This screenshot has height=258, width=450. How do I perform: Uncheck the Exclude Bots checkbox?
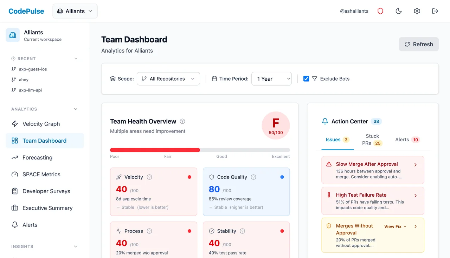[x=306, y=79]
